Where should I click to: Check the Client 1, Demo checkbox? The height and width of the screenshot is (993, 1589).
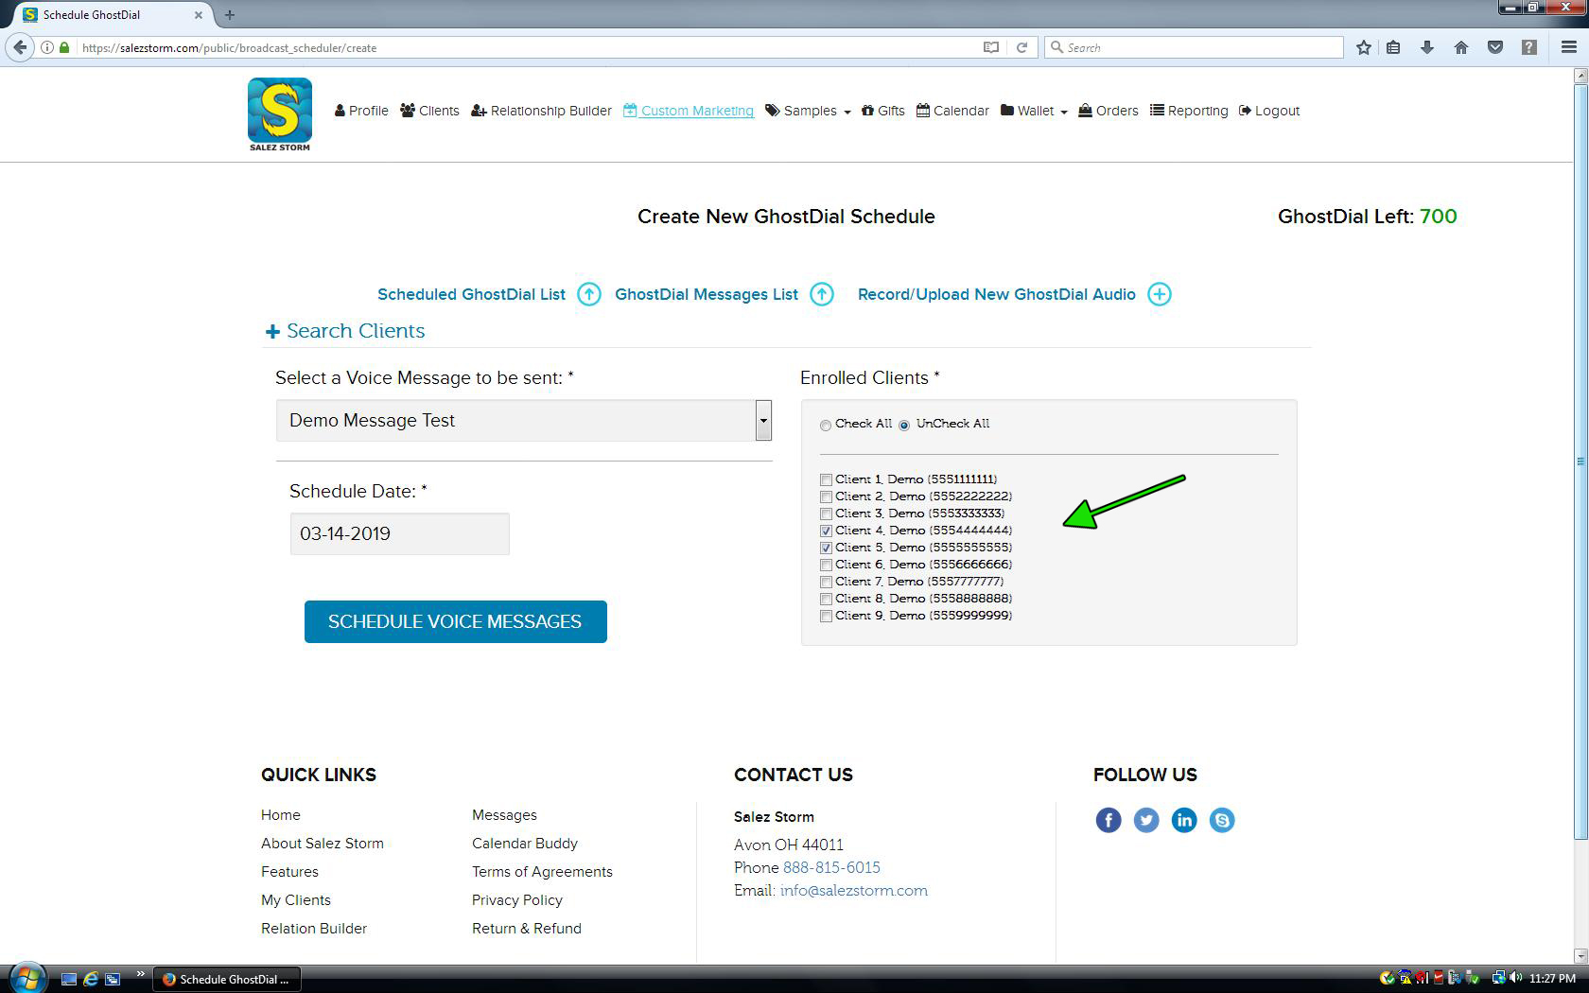coord(826,479)
